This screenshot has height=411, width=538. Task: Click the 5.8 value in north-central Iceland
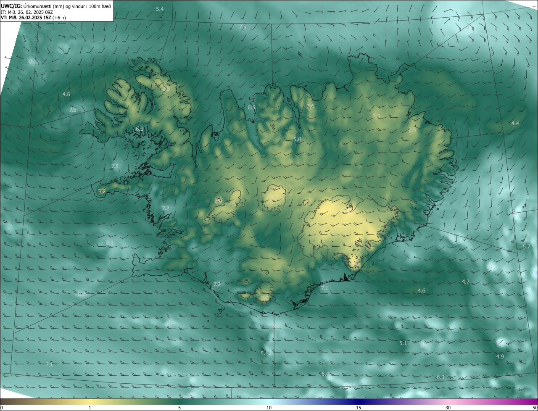coord(297,139)
